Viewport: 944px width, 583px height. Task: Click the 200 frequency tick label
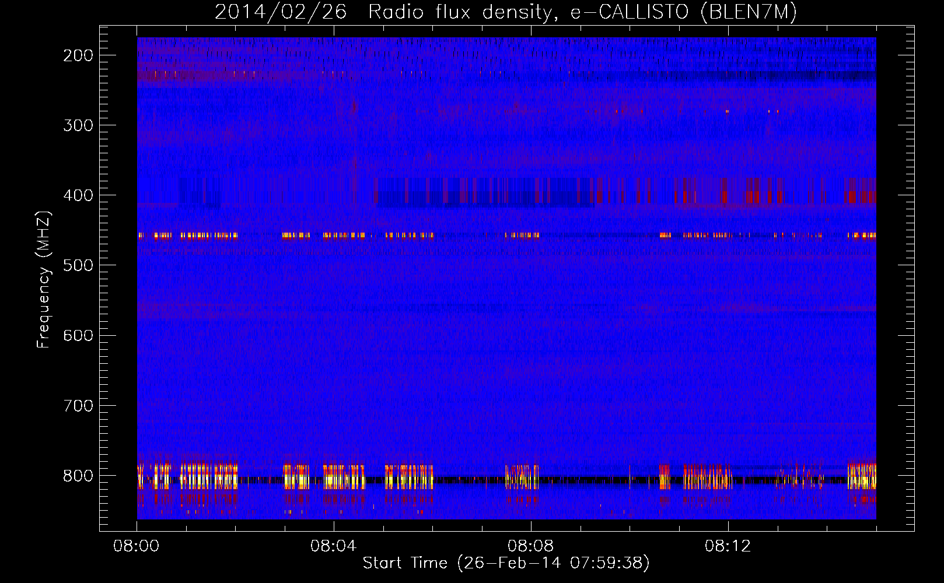click(x=78, y=55)
